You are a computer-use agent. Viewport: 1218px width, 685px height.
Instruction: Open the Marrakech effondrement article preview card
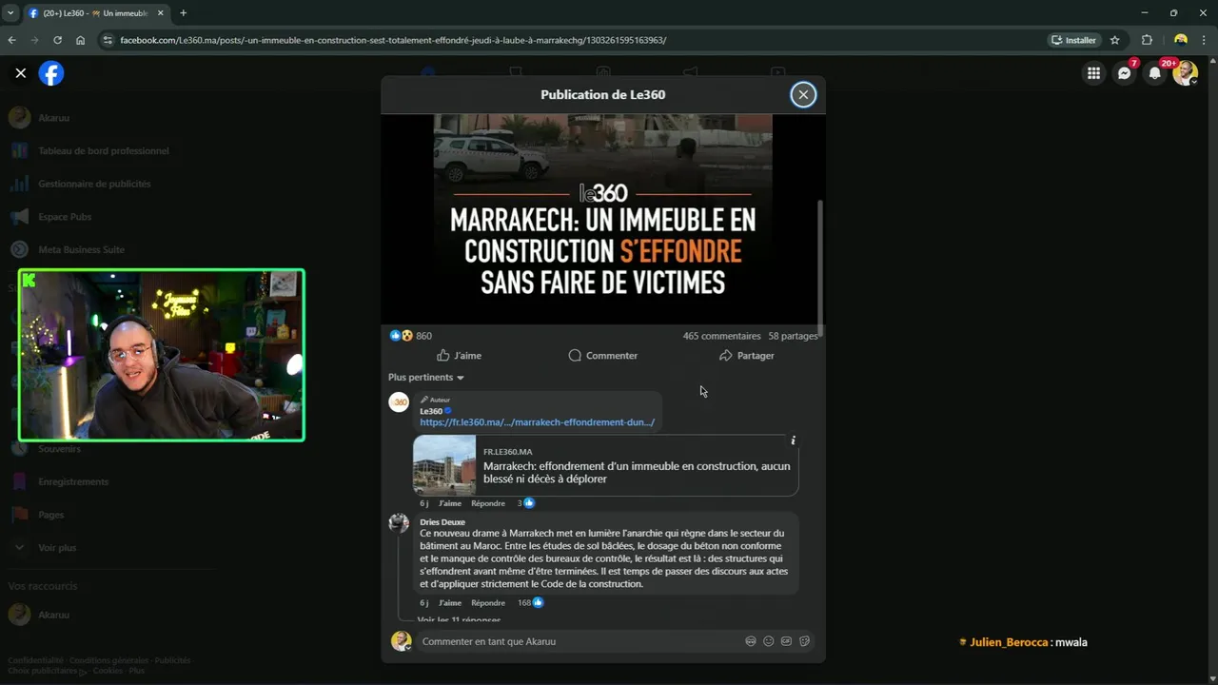(605, 465)
